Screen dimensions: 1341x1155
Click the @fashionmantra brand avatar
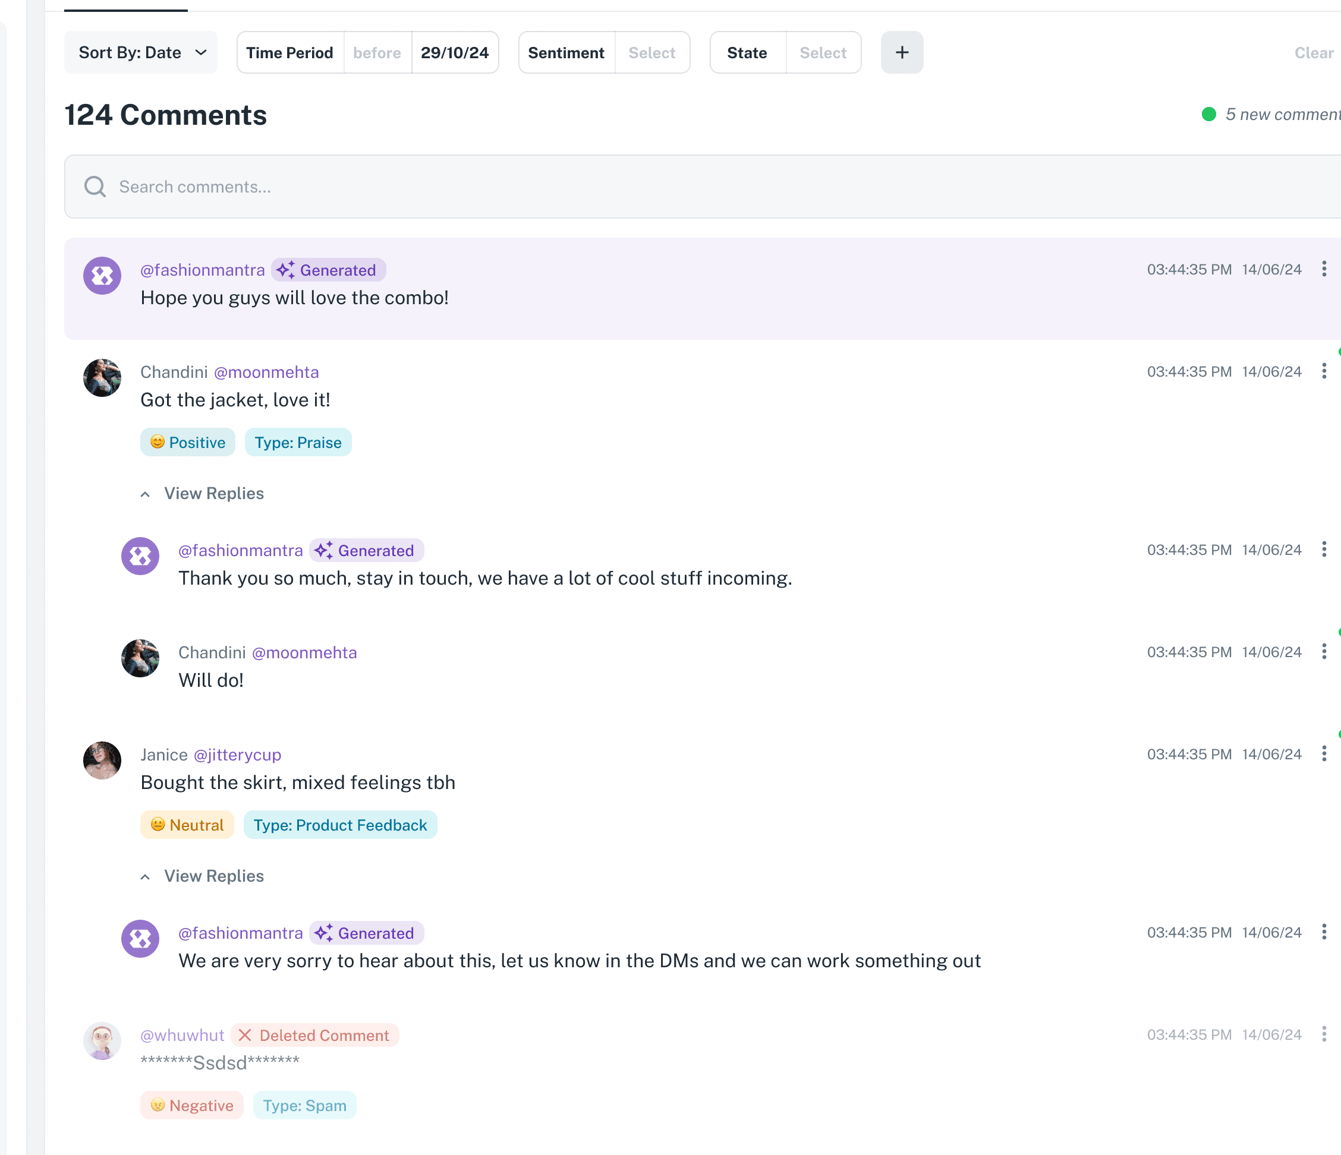tap(102, 275)
